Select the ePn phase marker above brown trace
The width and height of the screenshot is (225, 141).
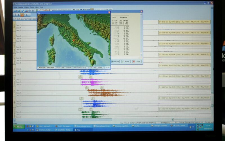click(87, 87)
